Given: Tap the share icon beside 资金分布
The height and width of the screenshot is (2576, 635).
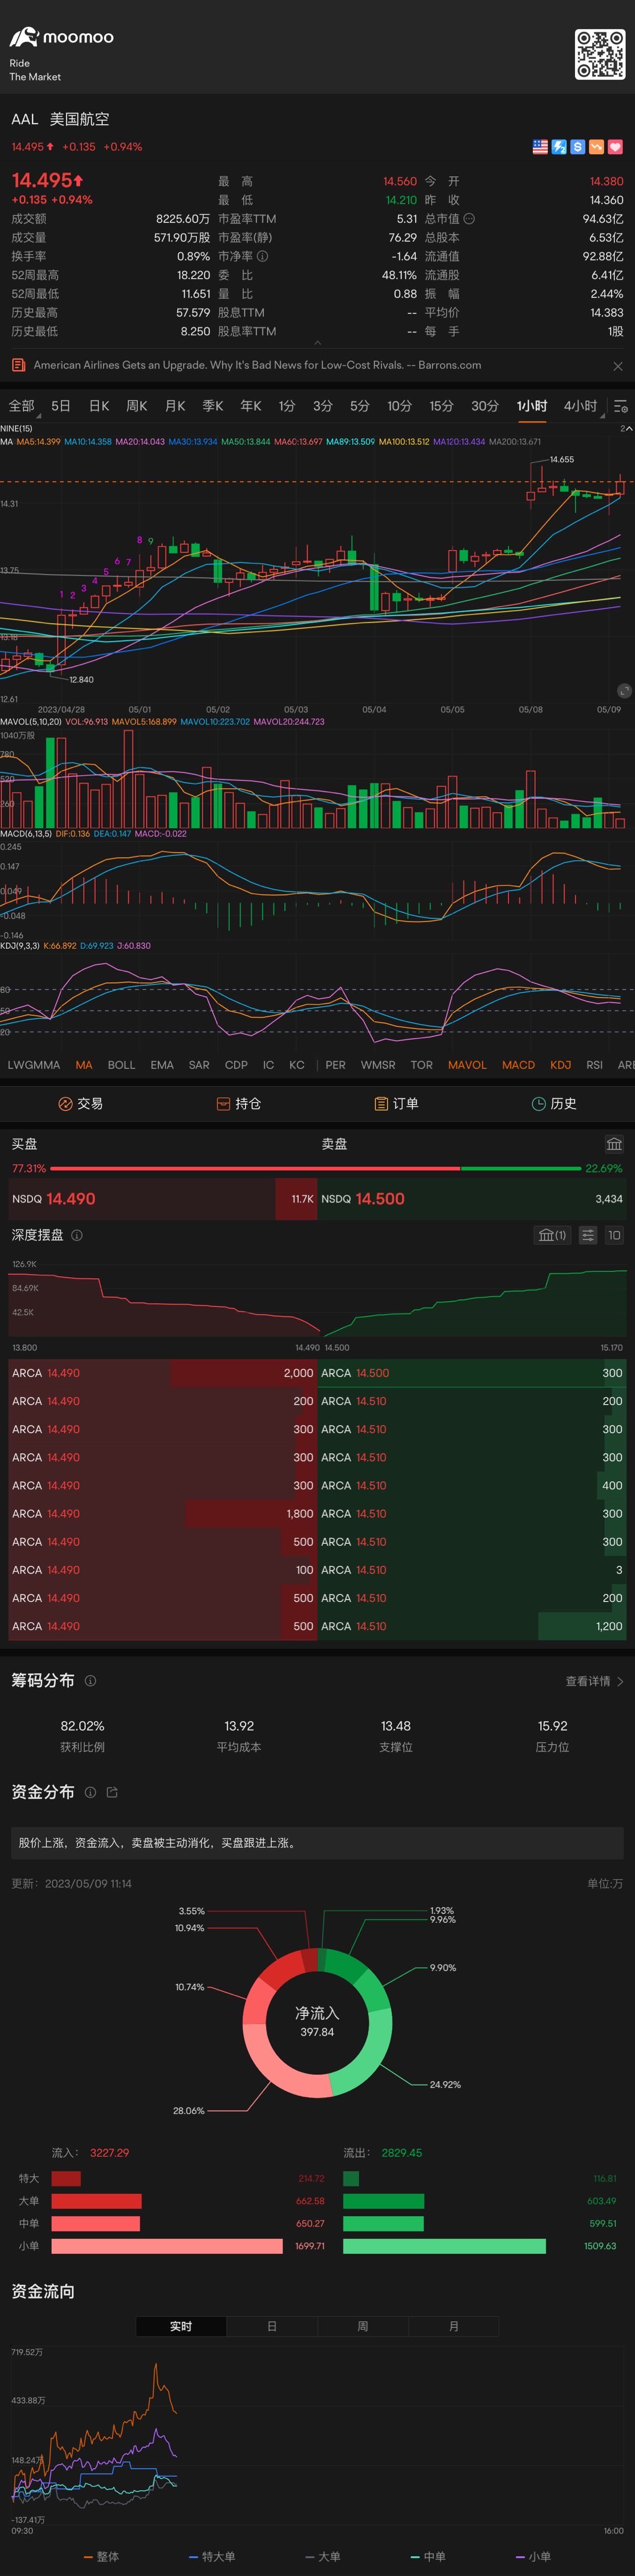Looking at the screenshot, I should click(x=112, y=1792).
